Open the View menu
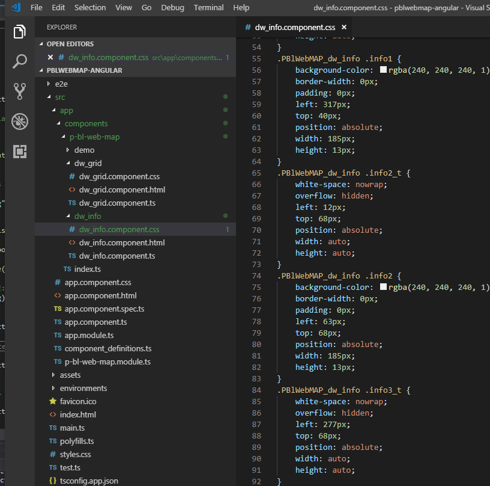 [x=124, y=7]
